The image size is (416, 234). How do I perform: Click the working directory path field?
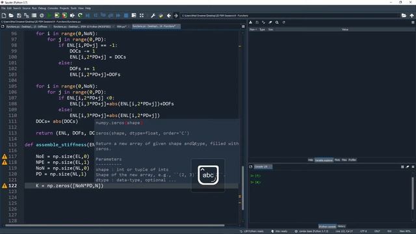pyautogui.click(x=290, y=16)
